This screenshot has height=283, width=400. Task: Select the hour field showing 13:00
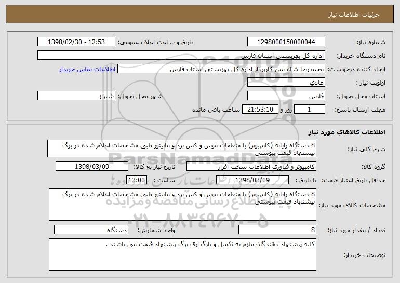[x=137, y=180]
